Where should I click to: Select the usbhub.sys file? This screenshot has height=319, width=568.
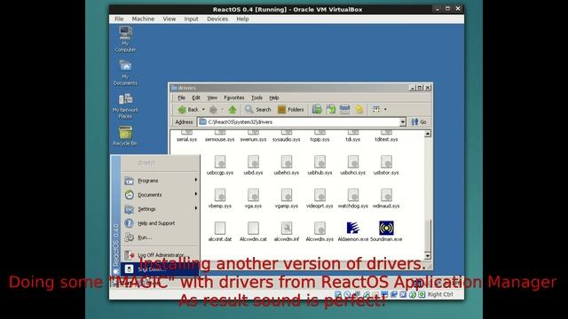click(x=319, y=165)
